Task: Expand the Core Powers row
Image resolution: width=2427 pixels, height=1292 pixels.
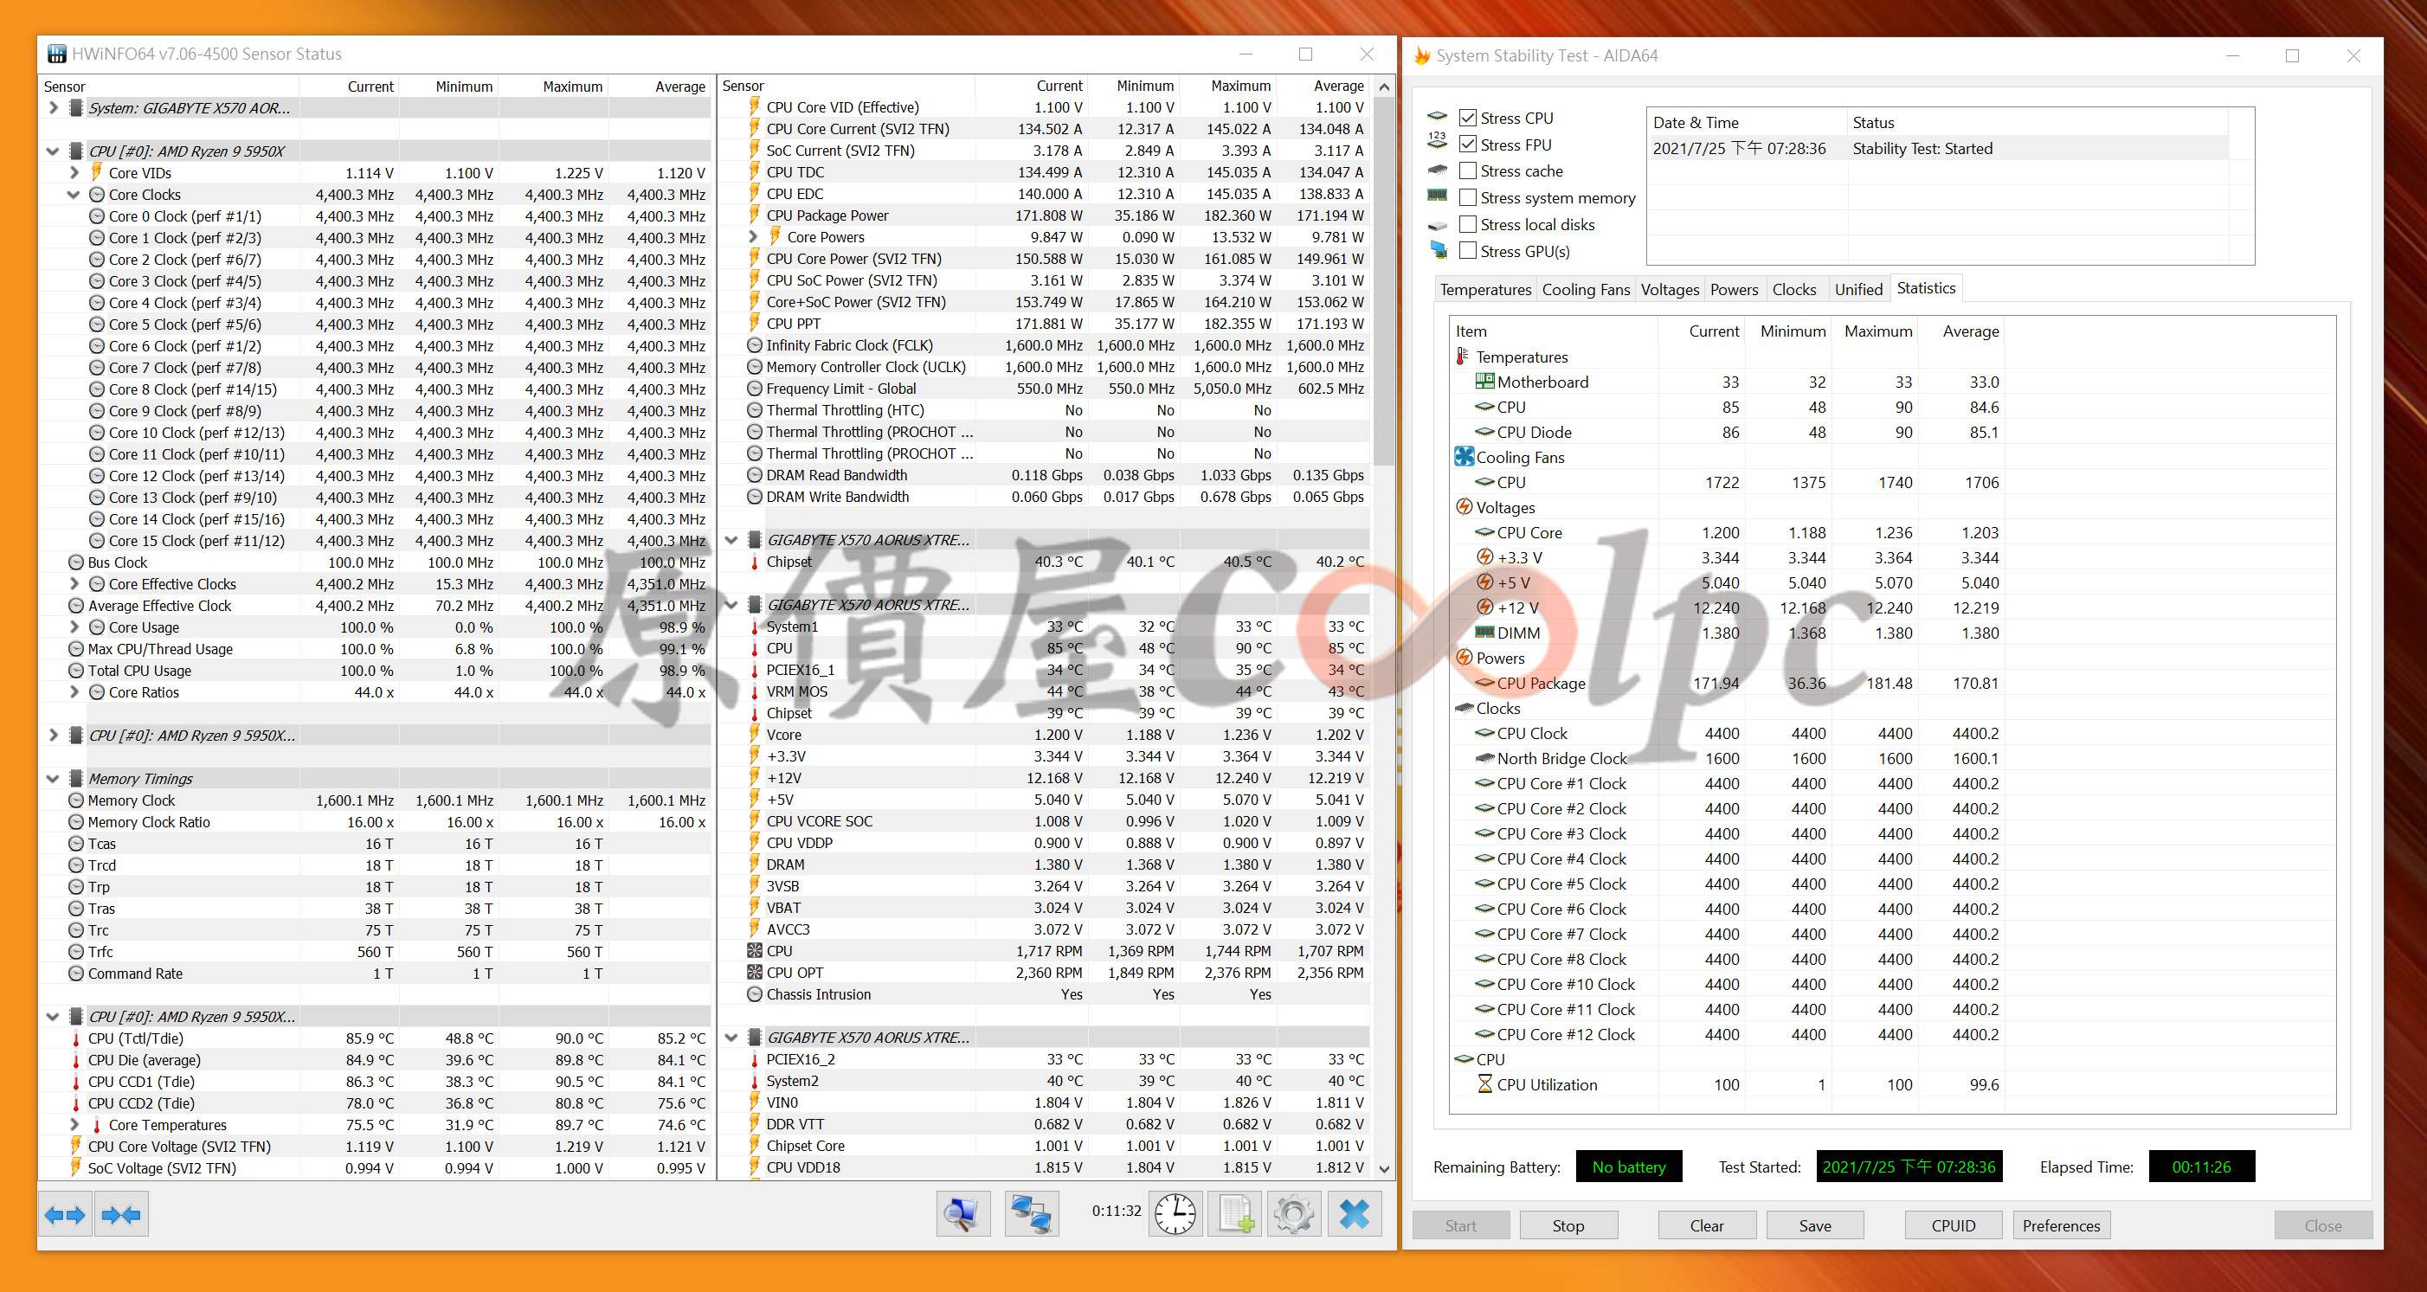Action: [753, 236]
